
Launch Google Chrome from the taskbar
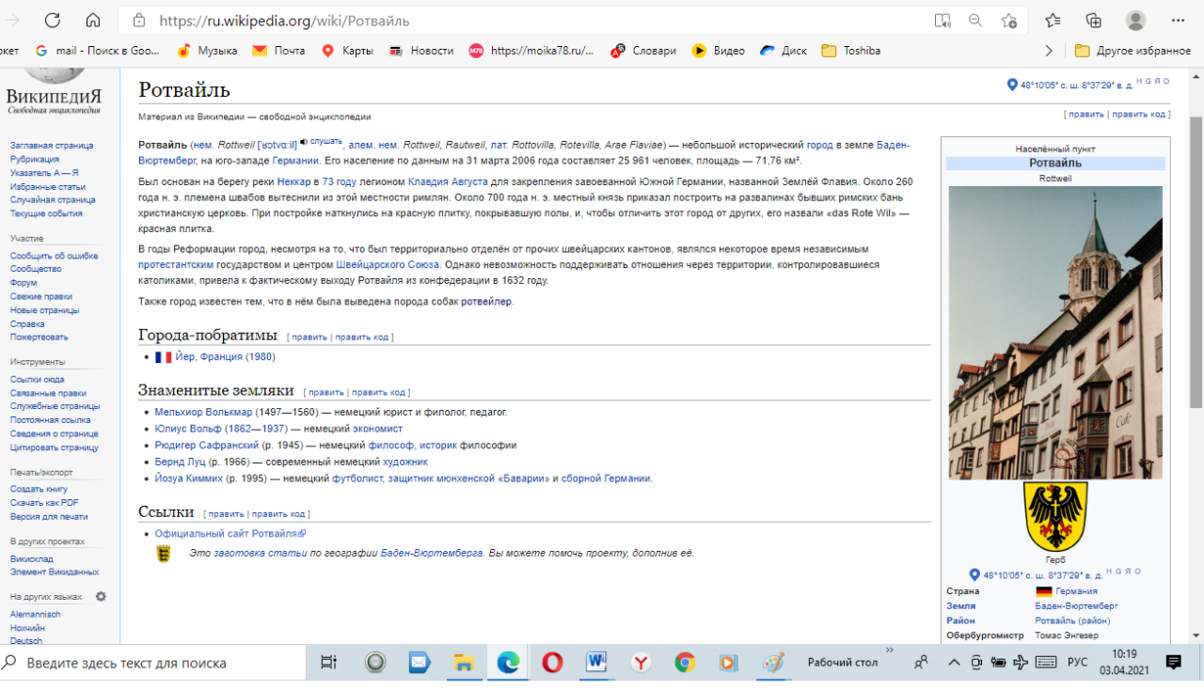pyautogui.click(x=685, y=663)
